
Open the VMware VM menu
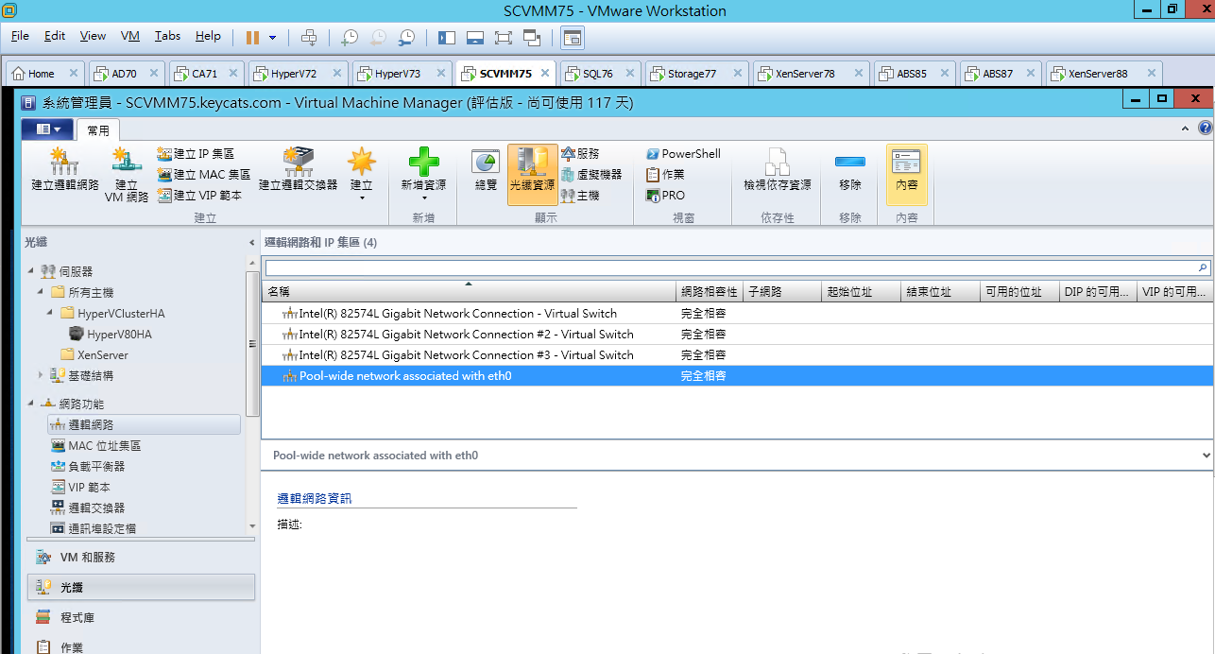click(130, 36)
